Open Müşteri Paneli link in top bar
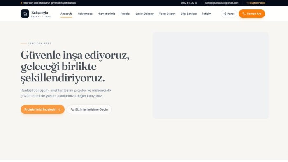 click(255, 3)
